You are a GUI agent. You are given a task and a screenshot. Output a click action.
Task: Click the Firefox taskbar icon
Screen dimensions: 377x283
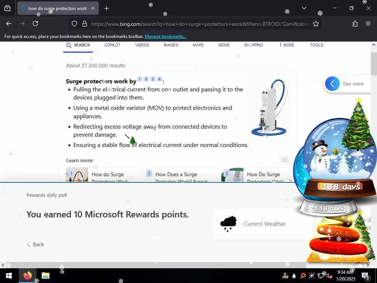coord(28,276)
